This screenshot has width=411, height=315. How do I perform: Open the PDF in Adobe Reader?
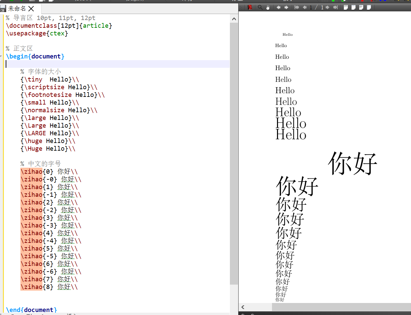250,7
